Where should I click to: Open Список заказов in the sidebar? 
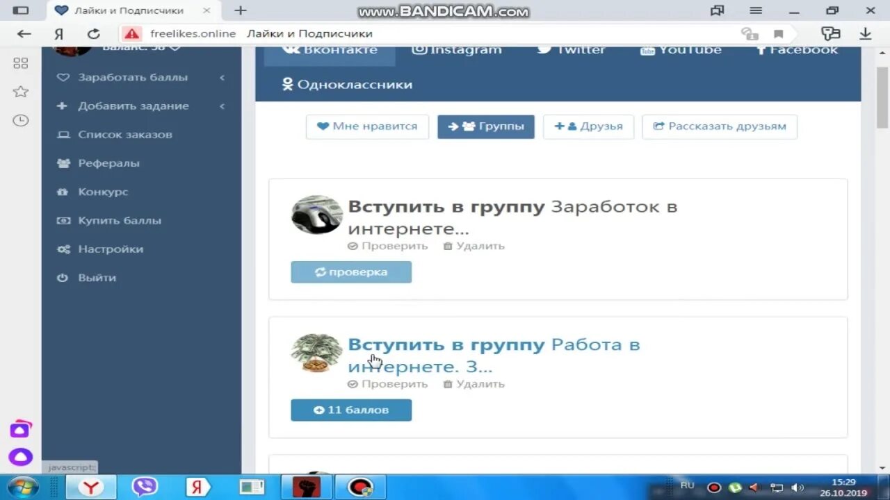coord(125,135)
